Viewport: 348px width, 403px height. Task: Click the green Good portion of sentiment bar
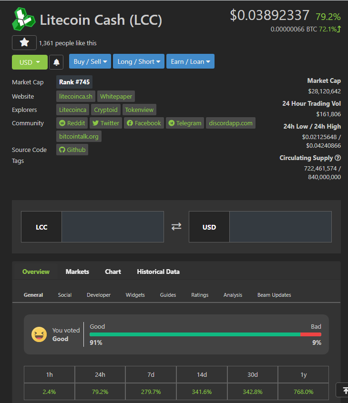click(195, 334)
